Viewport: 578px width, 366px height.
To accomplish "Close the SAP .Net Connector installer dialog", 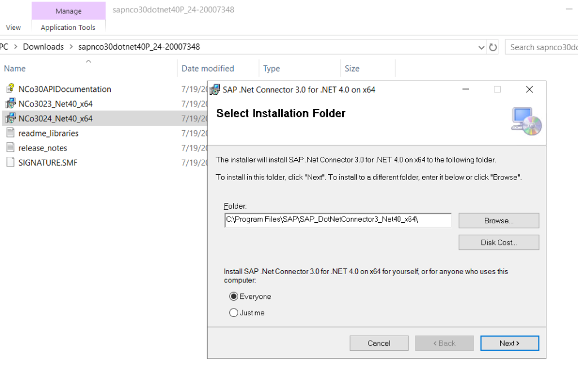I will [529, 90].
